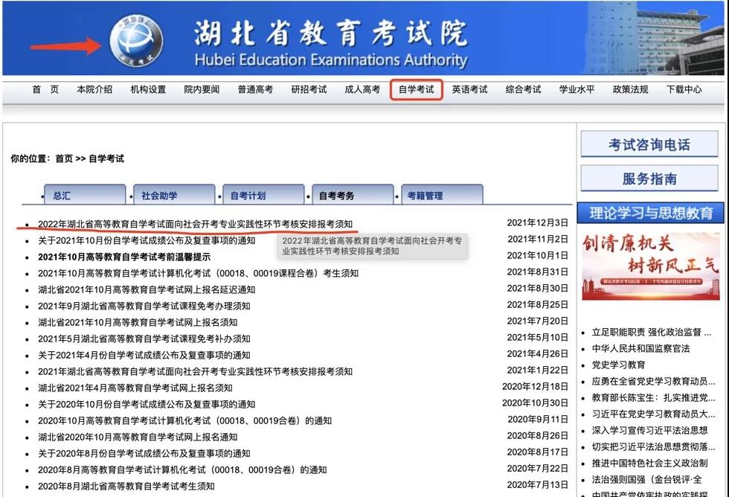Open the 法治强则国强（金台锐评 sidebar link
Image resolution: width=729 pixels, height=497 pixels.
(x=646, y=479)
